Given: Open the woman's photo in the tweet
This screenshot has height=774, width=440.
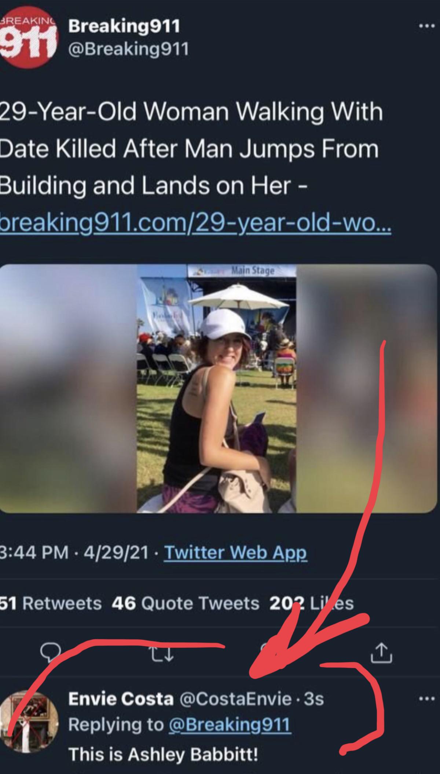Looking at the screenshot, I should [217, 388].
